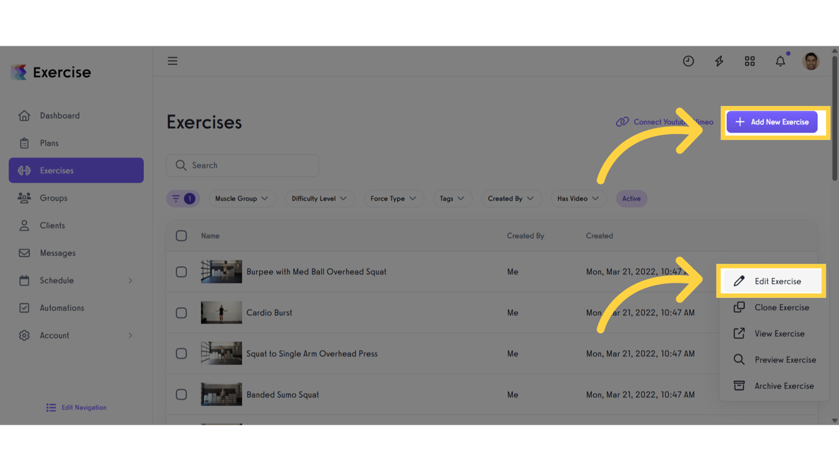This screenshot has width=839, height=471.
Task: Click the filter count icon badge
Action: 183,199
